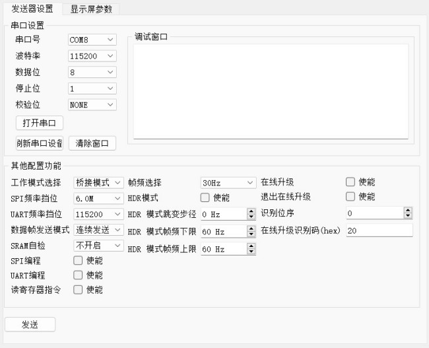The image size is (429, 348).
Task: Enable the HDR模式 checkbox
Action: pyautogui.click(x=205, y=197)
